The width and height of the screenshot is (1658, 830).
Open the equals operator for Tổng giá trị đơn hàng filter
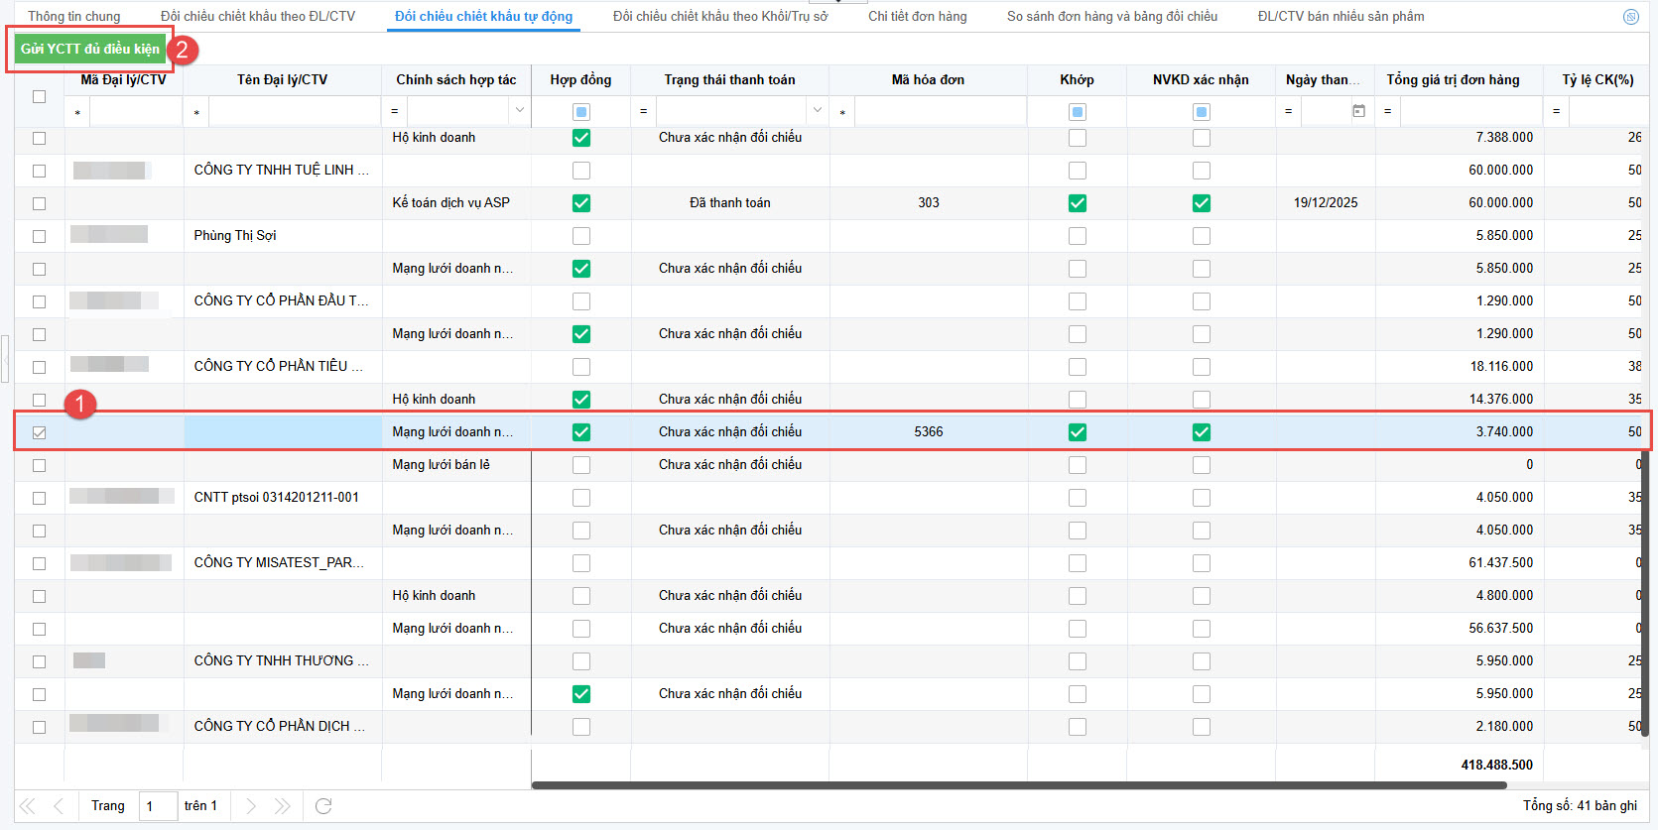pos(1387,111)
